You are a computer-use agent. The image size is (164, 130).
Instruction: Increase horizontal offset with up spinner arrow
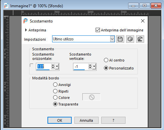pyautogui.click(x=53, y=65)
